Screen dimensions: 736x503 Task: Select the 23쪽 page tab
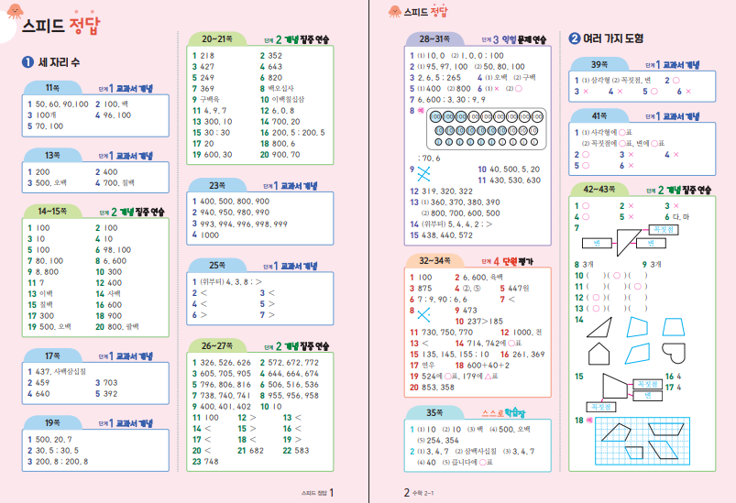[217, 185]
